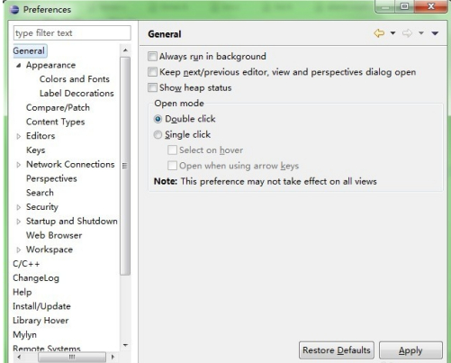
Task: Open the forward history dropdown arrow
Action: [x=421, y=33]
